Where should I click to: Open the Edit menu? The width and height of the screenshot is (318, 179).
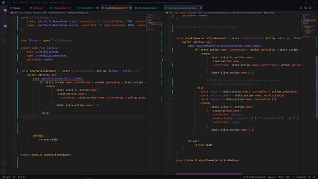[x=15, y=2]
